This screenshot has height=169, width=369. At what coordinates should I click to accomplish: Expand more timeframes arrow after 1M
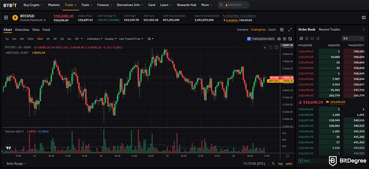pos(82,39)
